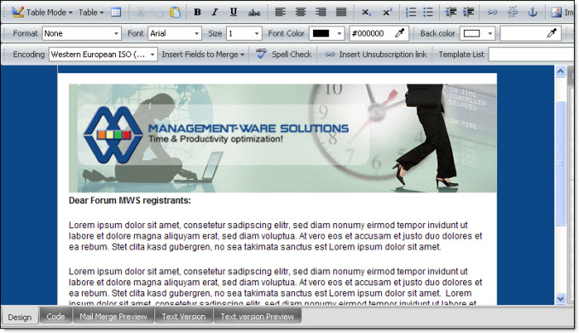Open the Font dropdown showing Arial

pos(175,33)
